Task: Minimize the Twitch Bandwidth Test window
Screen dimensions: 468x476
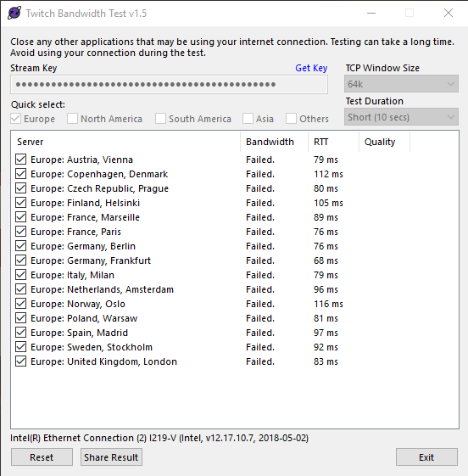Action: pos(371,13)
